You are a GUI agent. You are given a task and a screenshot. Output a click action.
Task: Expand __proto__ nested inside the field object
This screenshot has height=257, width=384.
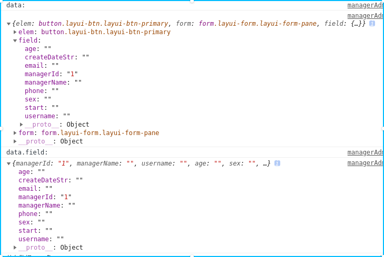(21, 125)
